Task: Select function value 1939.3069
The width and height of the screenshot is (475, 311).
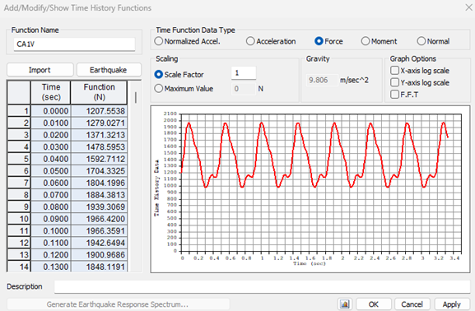Action: point(99,207)
